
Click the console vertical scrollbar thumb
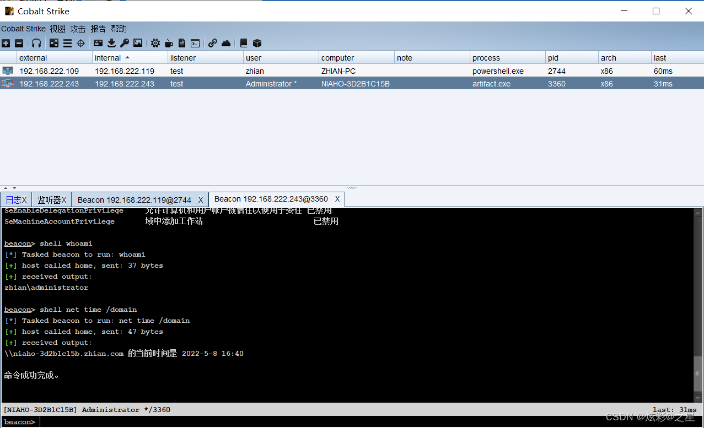698,374
